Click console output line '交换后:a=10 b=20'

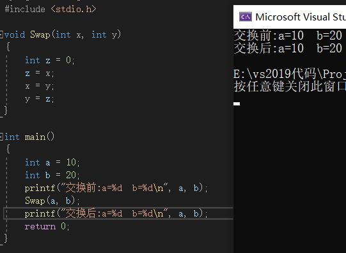288,49
